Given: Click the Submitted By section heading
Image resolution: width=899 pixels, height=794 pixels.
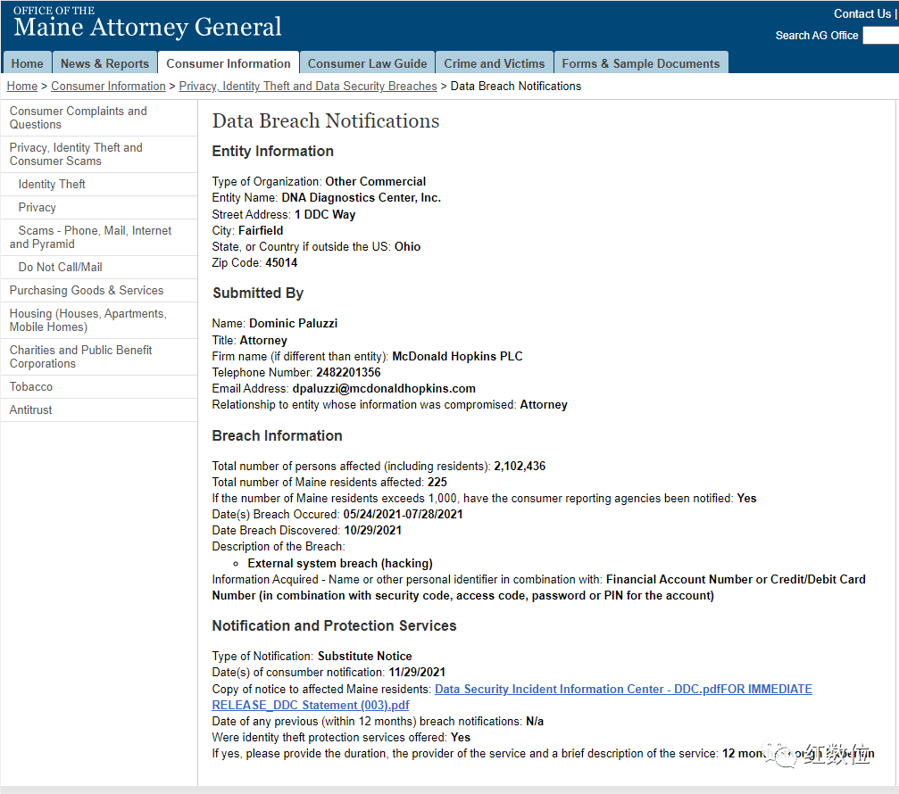Looking at the screenshot, I should [x=258, y=294].
